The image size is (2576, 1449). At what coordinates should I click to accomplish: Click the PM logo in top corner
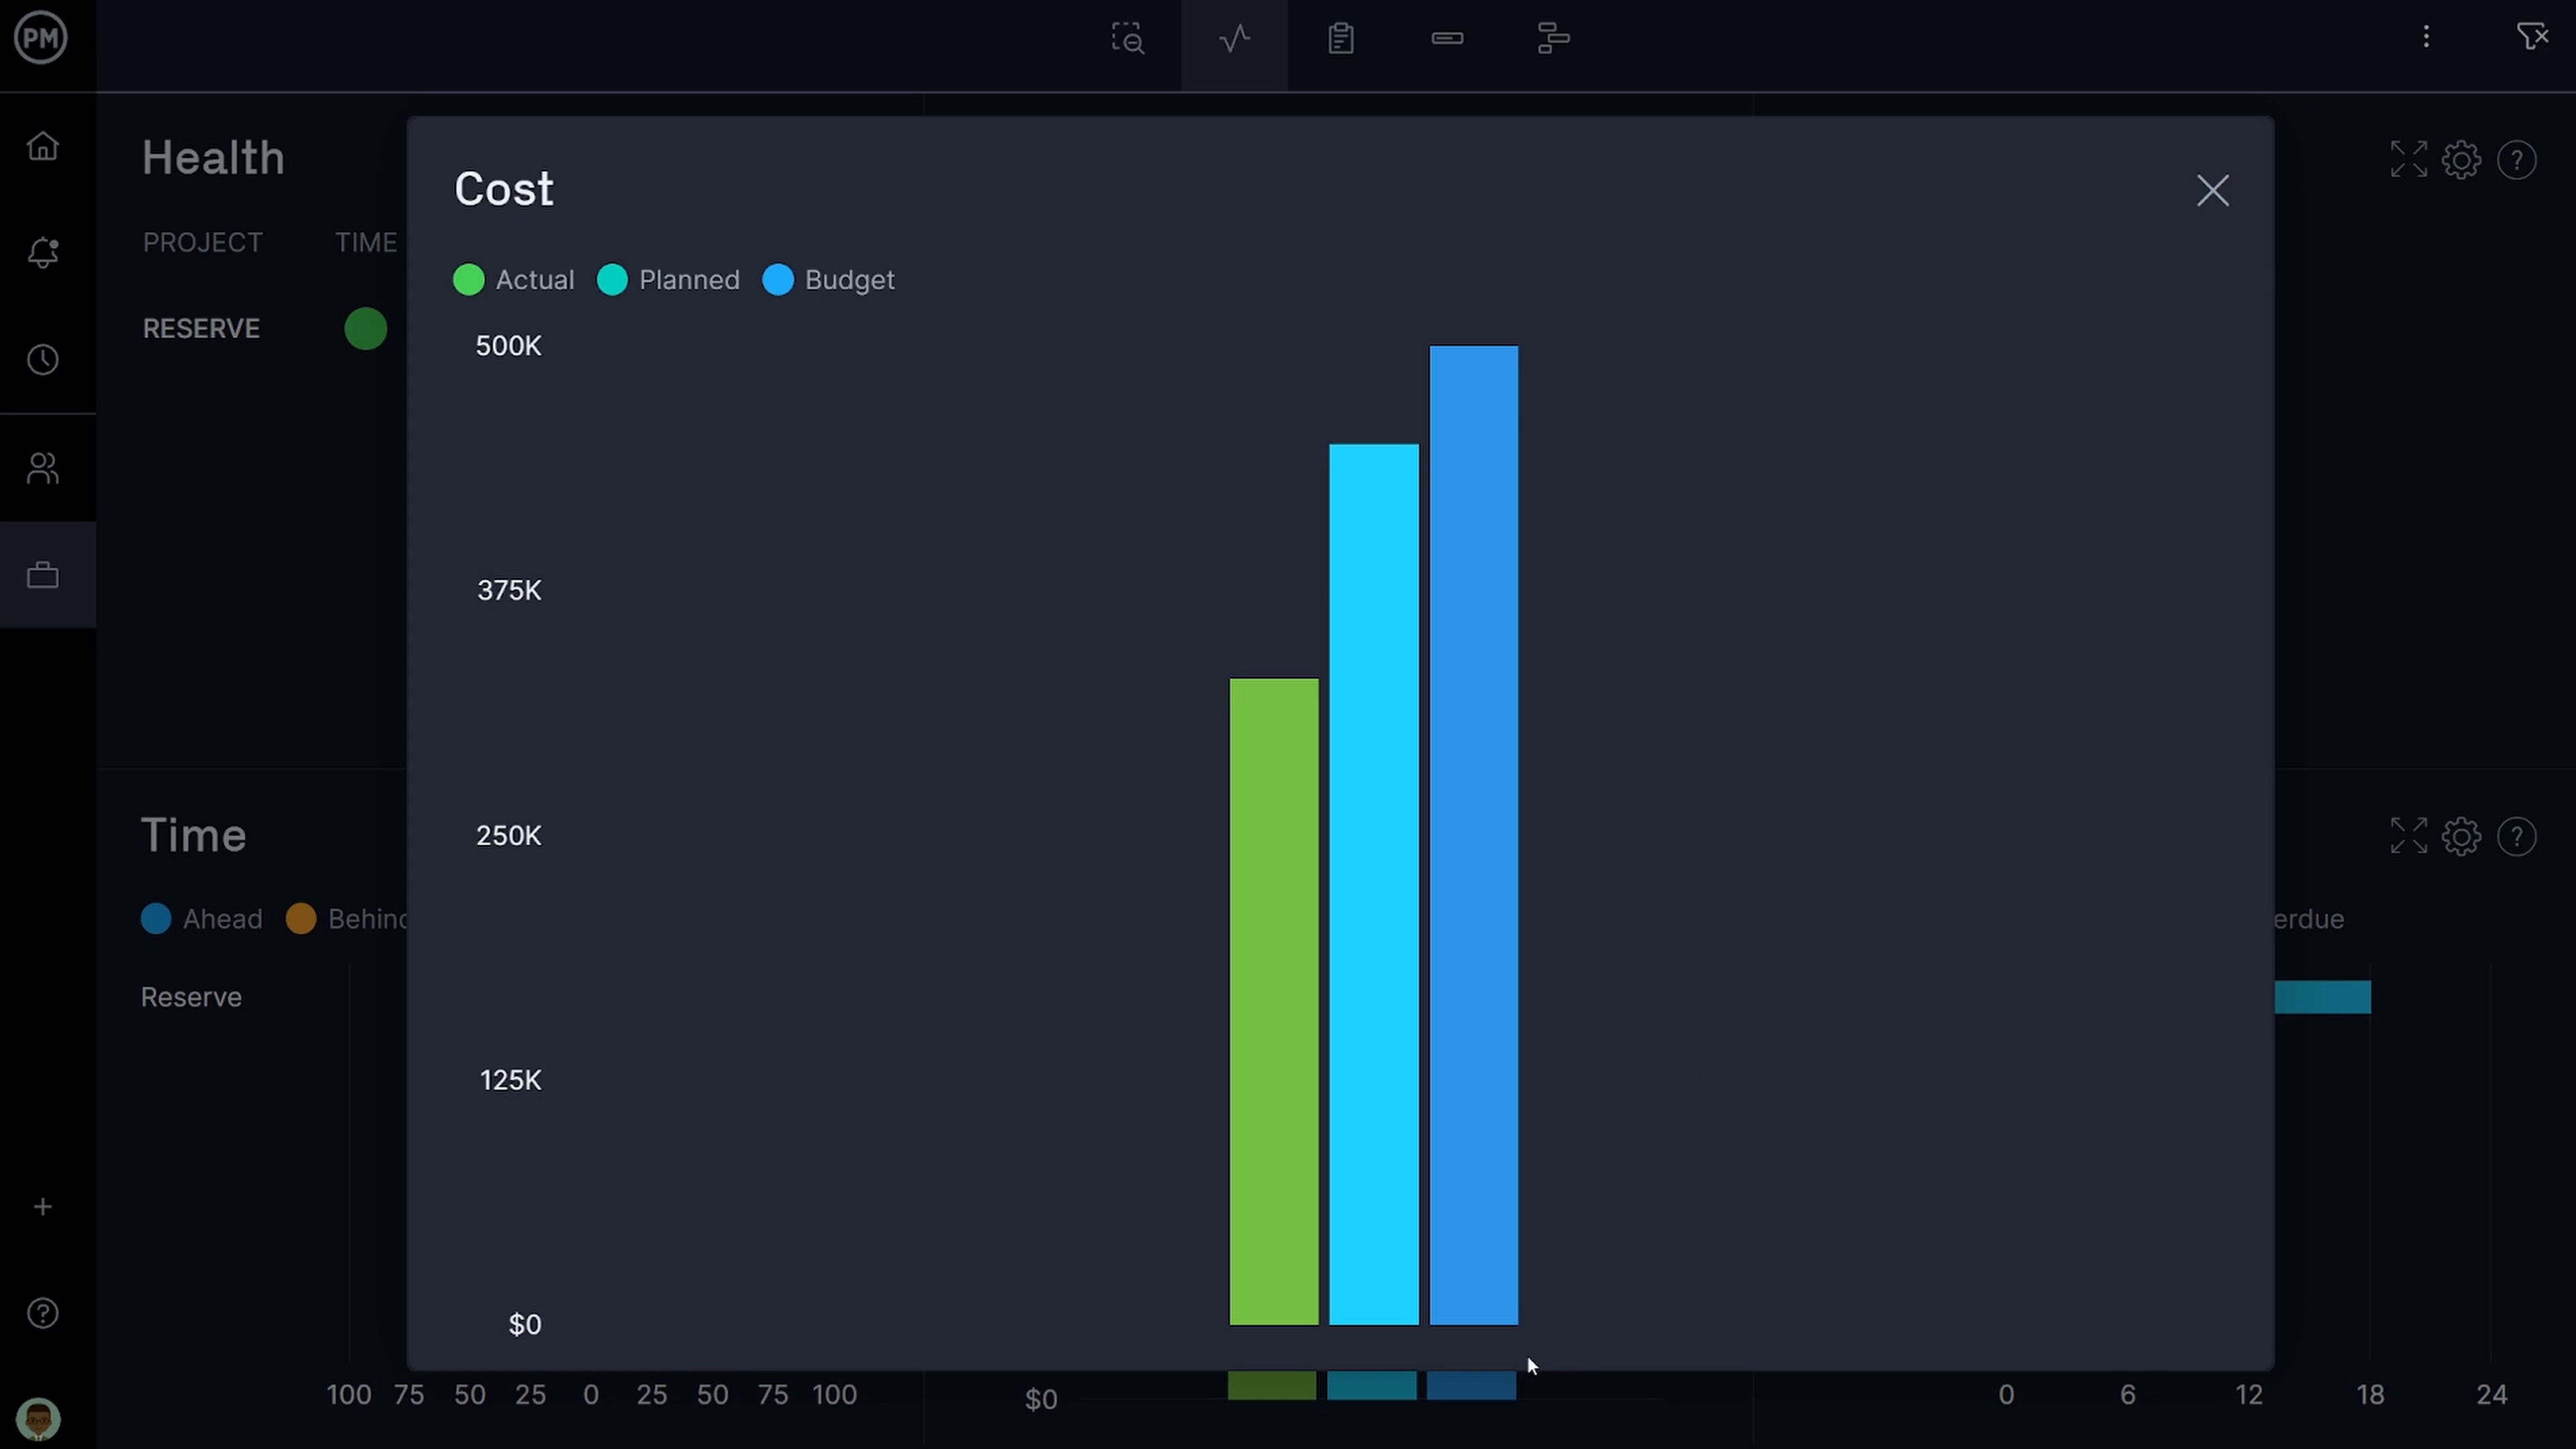click(x=41, y=38)
